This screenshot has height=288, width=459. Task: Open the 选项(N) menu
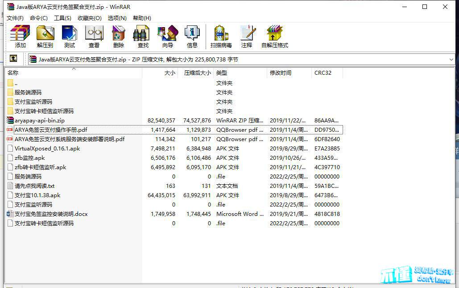[x=117, y=18]
